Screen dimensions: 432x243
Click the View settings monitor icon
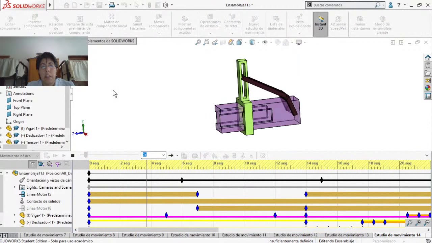tap(298, 42)
